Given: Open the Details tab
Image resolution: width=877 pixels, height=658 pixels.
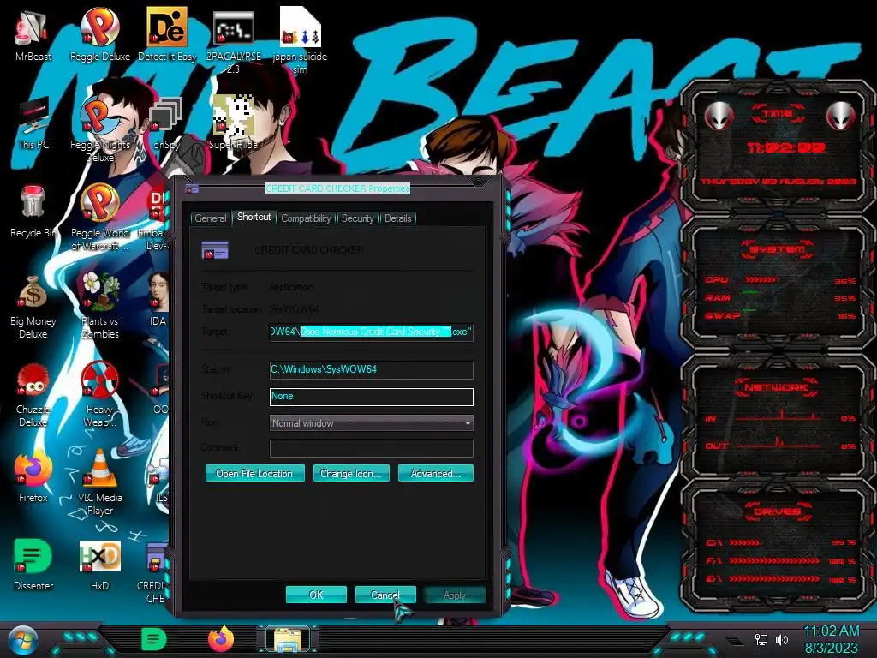Looking at the screenshot, I should [x=397, y=218].
